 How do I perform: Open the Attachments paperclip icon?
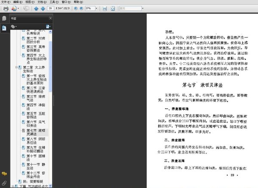4,183
